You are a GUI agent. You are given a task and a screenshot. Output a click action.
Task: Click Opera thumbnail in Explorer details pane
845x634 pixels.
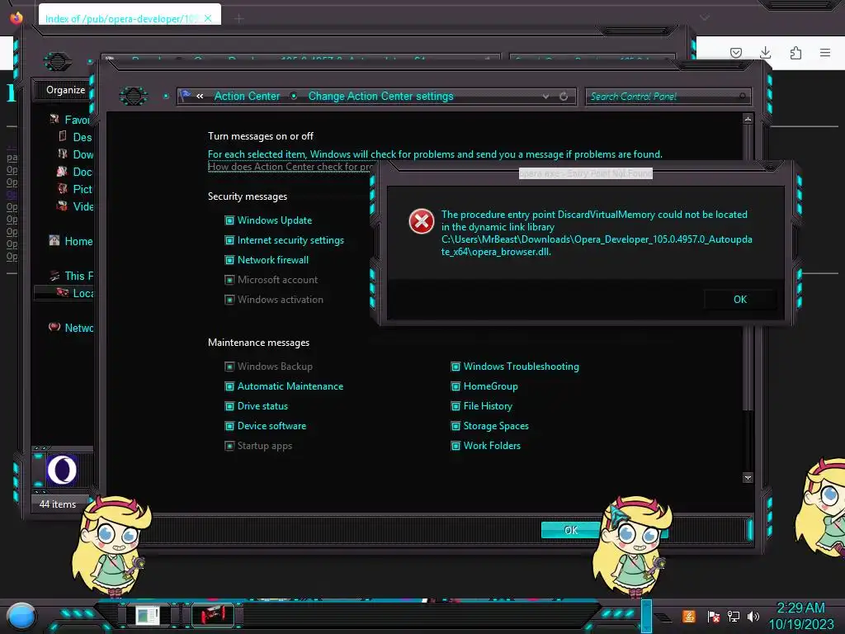click(62, 470)
